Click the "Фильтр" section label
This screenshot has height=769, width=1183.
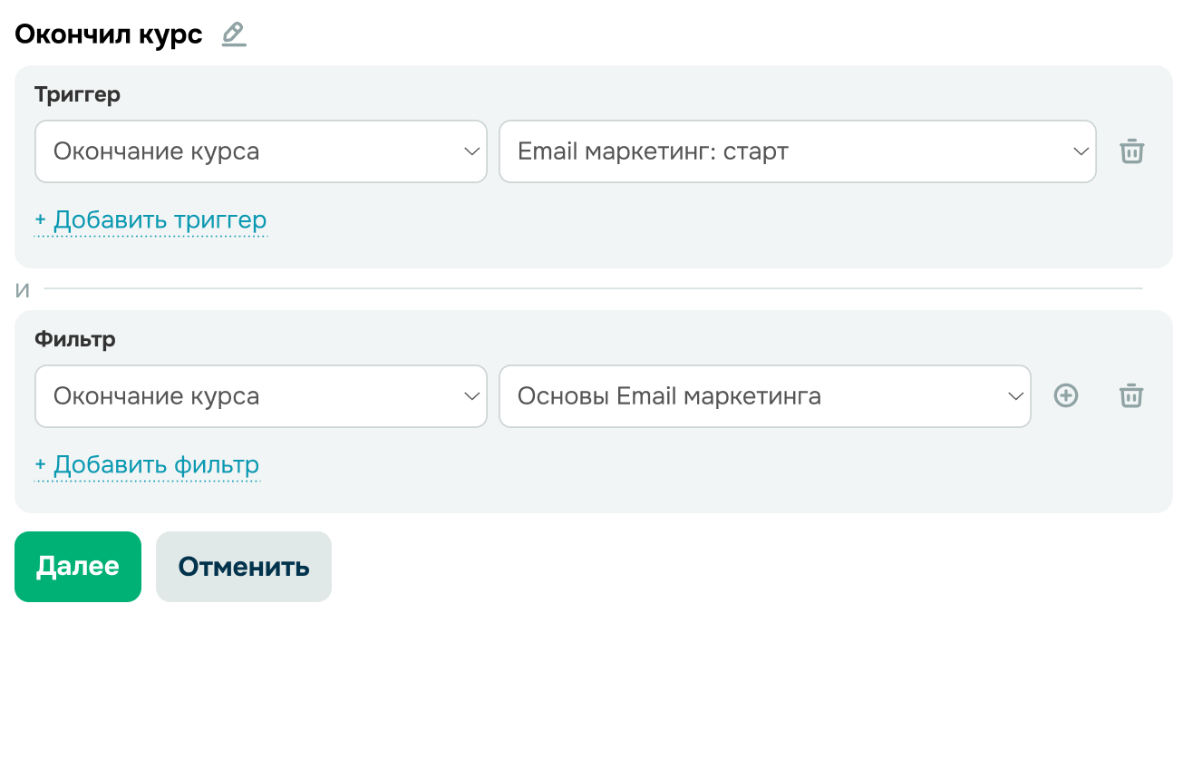pyautogui.click(x=75, y=340)
